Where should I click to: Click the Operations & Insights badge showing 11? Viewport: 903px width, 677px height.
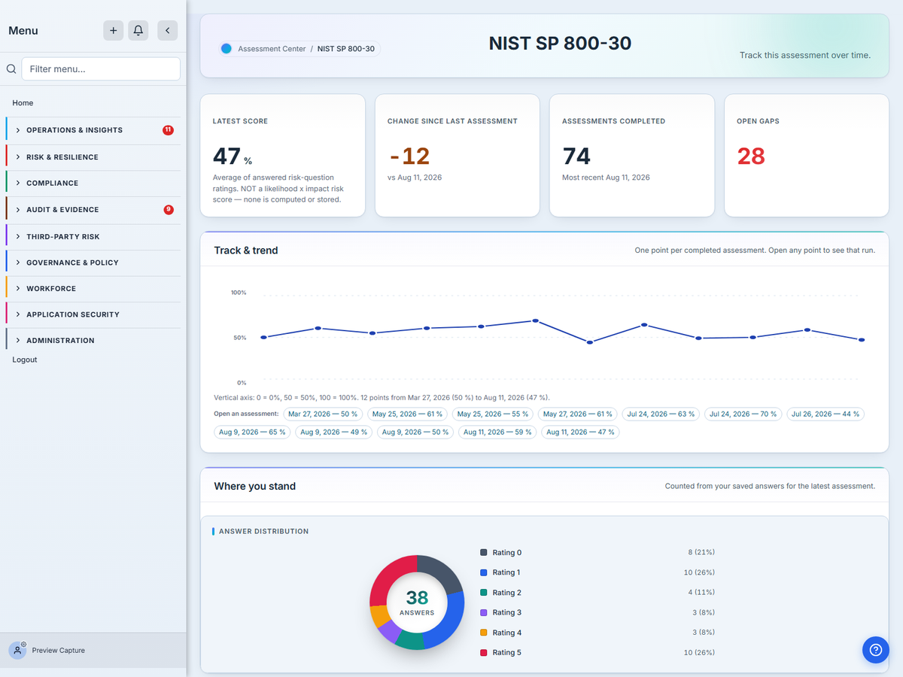pyautogui.click(x=168, y=130)
